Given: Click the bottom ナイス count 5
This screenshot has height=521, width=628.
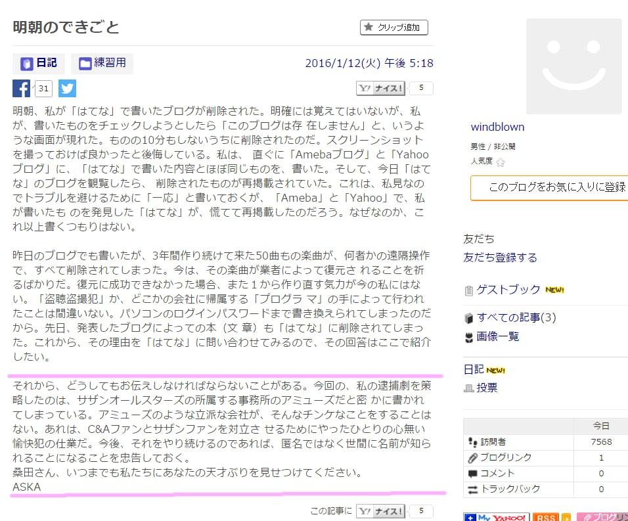Looking at the screenshot, I should pyautogui.click(x=421, y=510).
